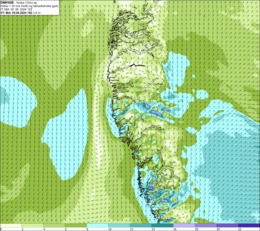Click the legend tick label 10
This screenshot has width=260, height=231.
110,229
